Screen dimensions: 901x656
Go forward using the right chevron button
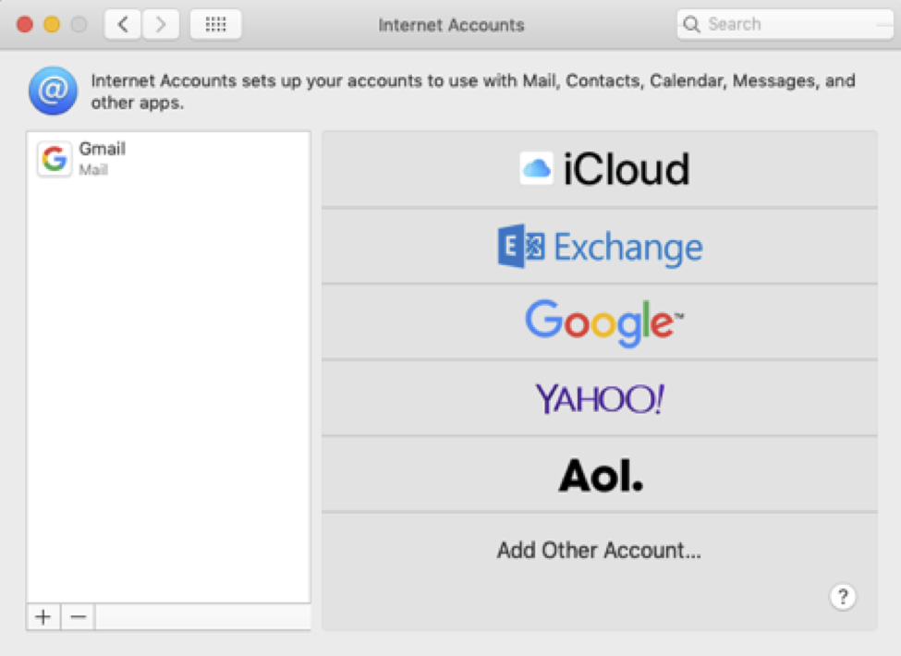tap(161, 25)
